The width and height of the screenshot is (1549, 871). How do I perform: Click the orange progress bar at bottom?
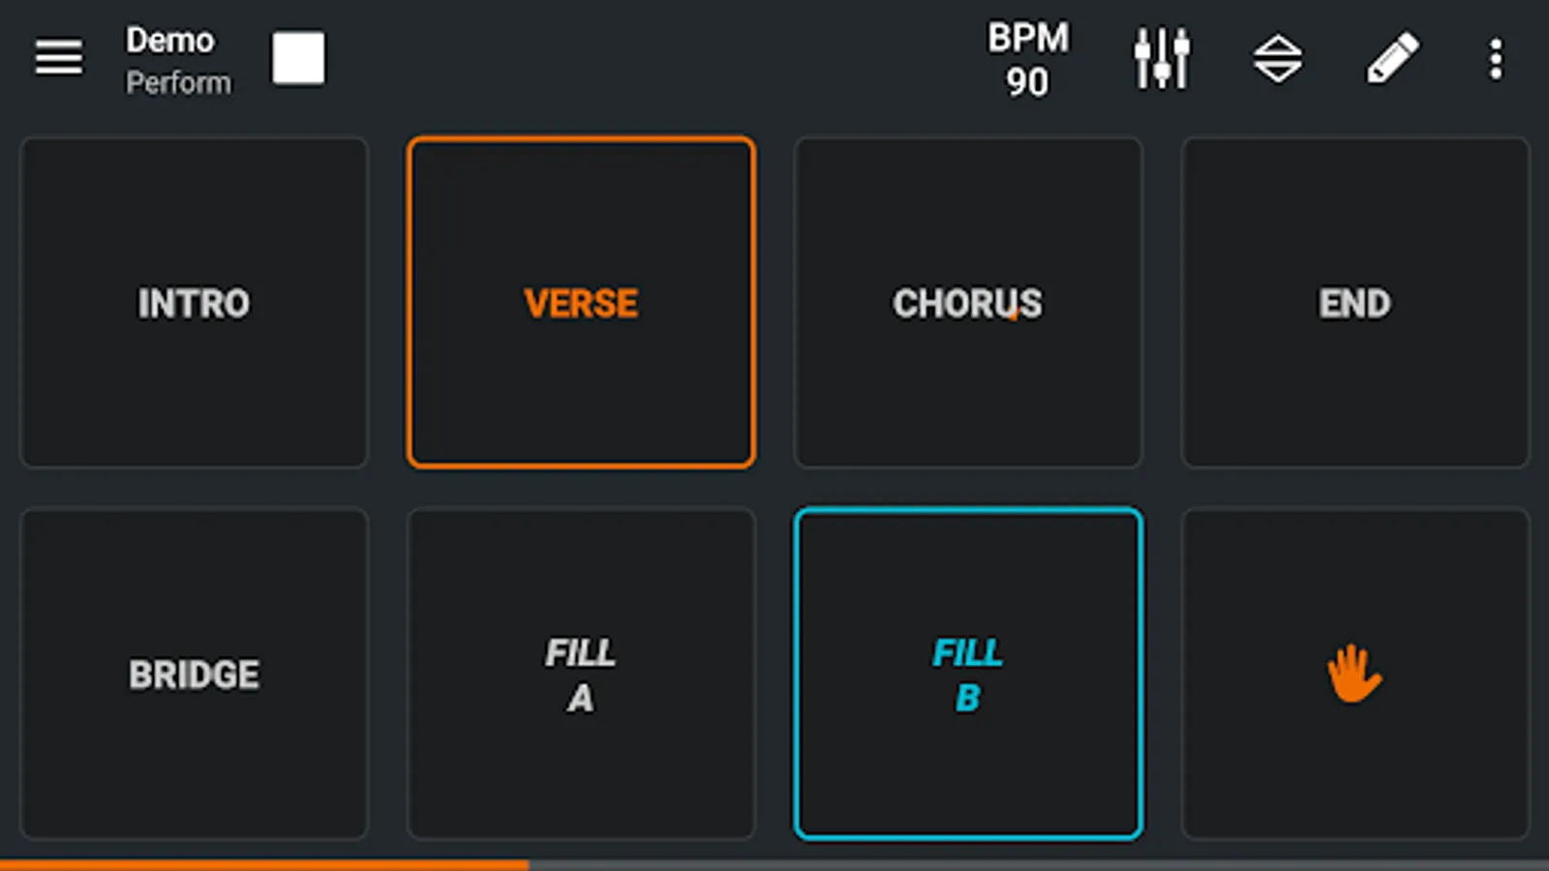point(263,864)
